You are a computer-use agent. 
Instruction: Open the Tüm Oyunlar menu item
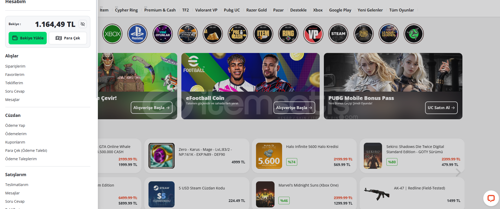pyautogui.click(x=401, y=10)
